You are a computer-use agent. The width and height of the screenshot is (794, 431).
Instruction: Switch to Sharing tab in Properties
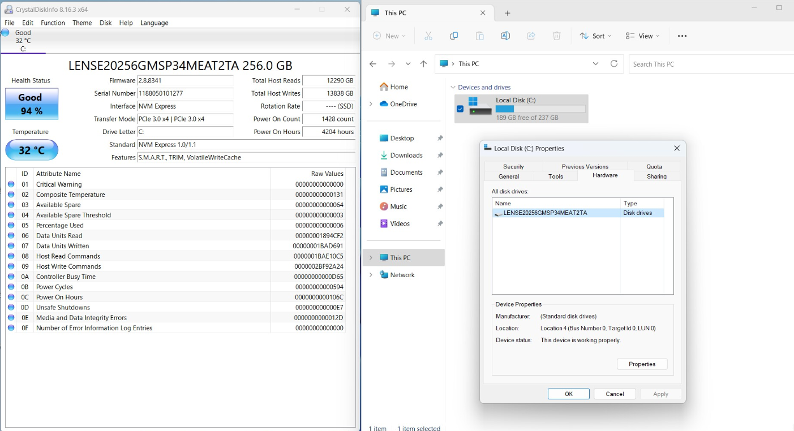(x=656, y=176)
